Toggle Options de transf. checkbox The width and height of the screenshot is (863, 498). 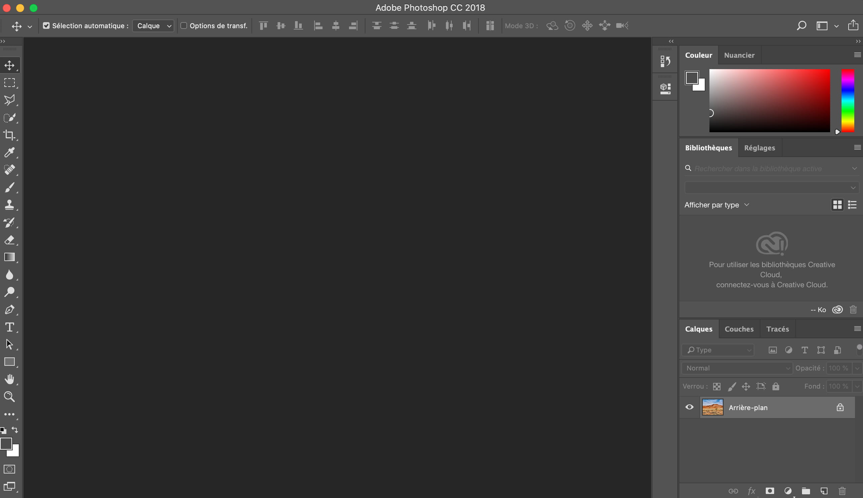[x=184, y=26]
